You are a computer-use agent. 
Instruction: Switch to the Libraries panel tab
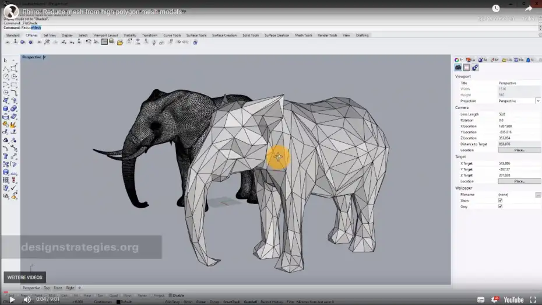pyautogui.click(x=507, y=60)
